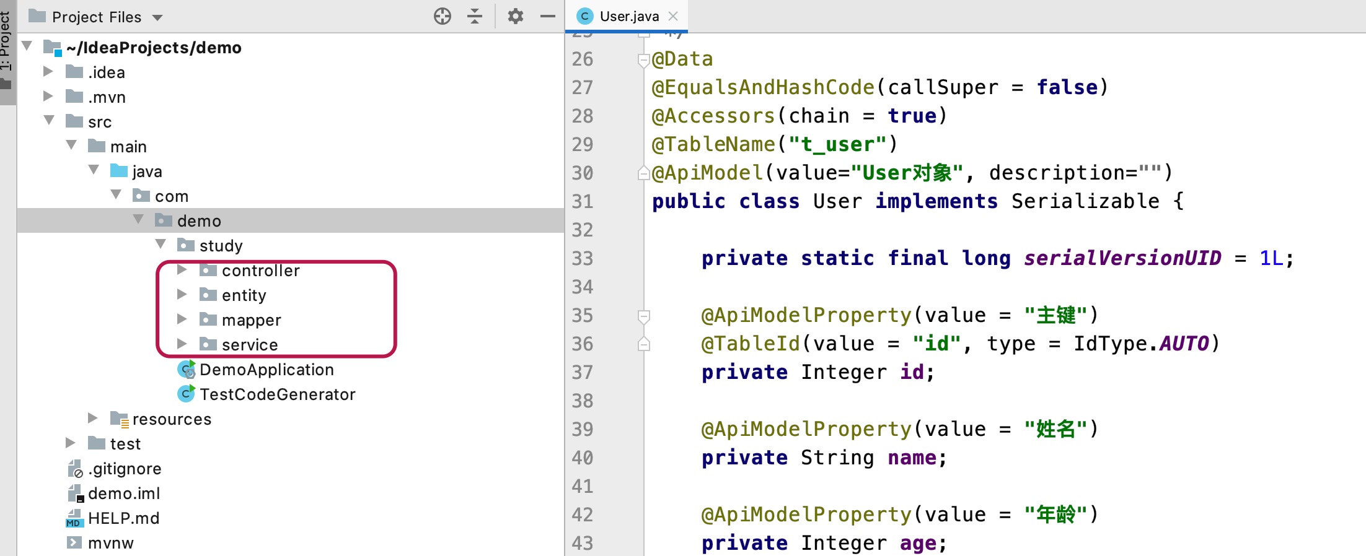Image resolution: width=1366 pixels, height=556 pixels.
Task: Open the Project Files view dropdown
Action: (x=157, y=17)
